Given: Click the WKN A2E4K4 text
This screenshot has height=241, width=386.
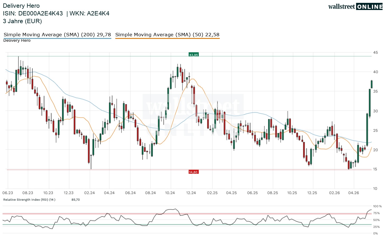Looking at the screenshot, I should (90, 13).
